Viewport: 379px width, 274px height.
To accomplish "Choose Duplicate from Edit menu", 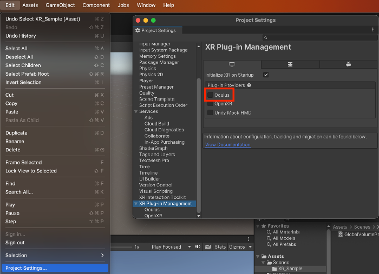I will pos(55,133).
